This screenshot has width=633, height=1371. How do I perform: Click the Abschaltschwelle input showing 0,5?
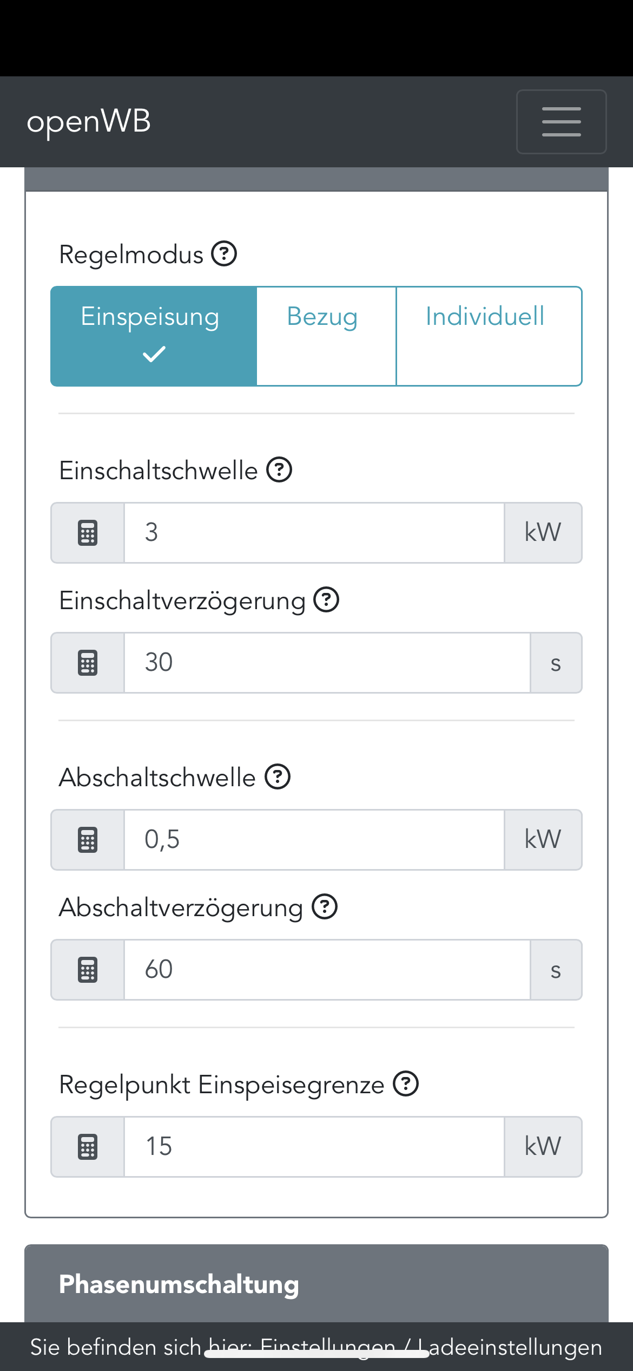coord(314,840)
